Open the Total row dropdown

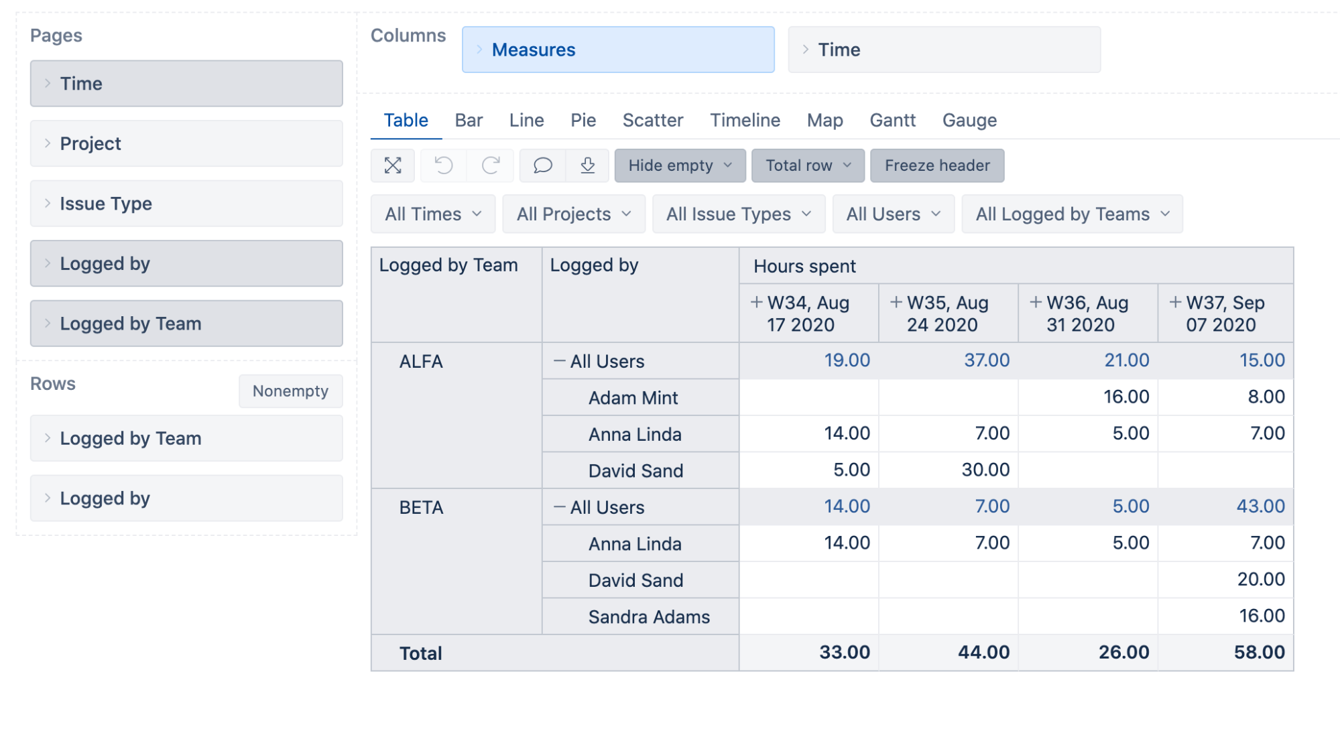coord(808,165)
